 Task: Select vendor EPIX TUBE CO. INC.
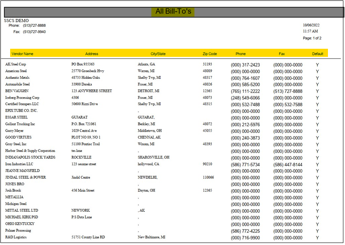coord(22,111)
